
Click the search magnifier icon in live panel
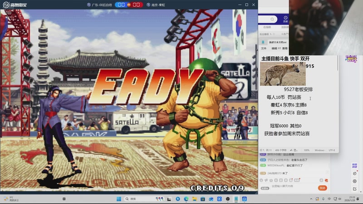(x=272, y=19)
